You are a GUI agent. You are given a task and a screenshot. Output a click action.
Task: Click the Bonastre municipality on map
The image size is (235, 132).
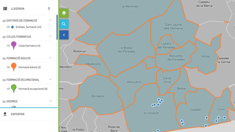pos(98,96)
